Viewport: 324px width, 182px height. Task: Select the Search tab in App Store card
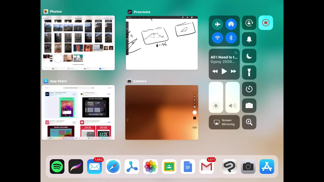[x=104, y=138]
